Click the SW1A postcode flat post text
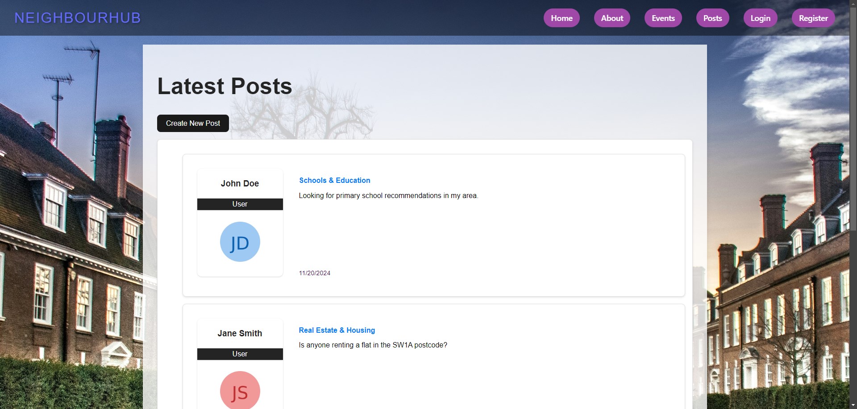The height and width of the screenshot is (409, 857). tap(373, 345)
